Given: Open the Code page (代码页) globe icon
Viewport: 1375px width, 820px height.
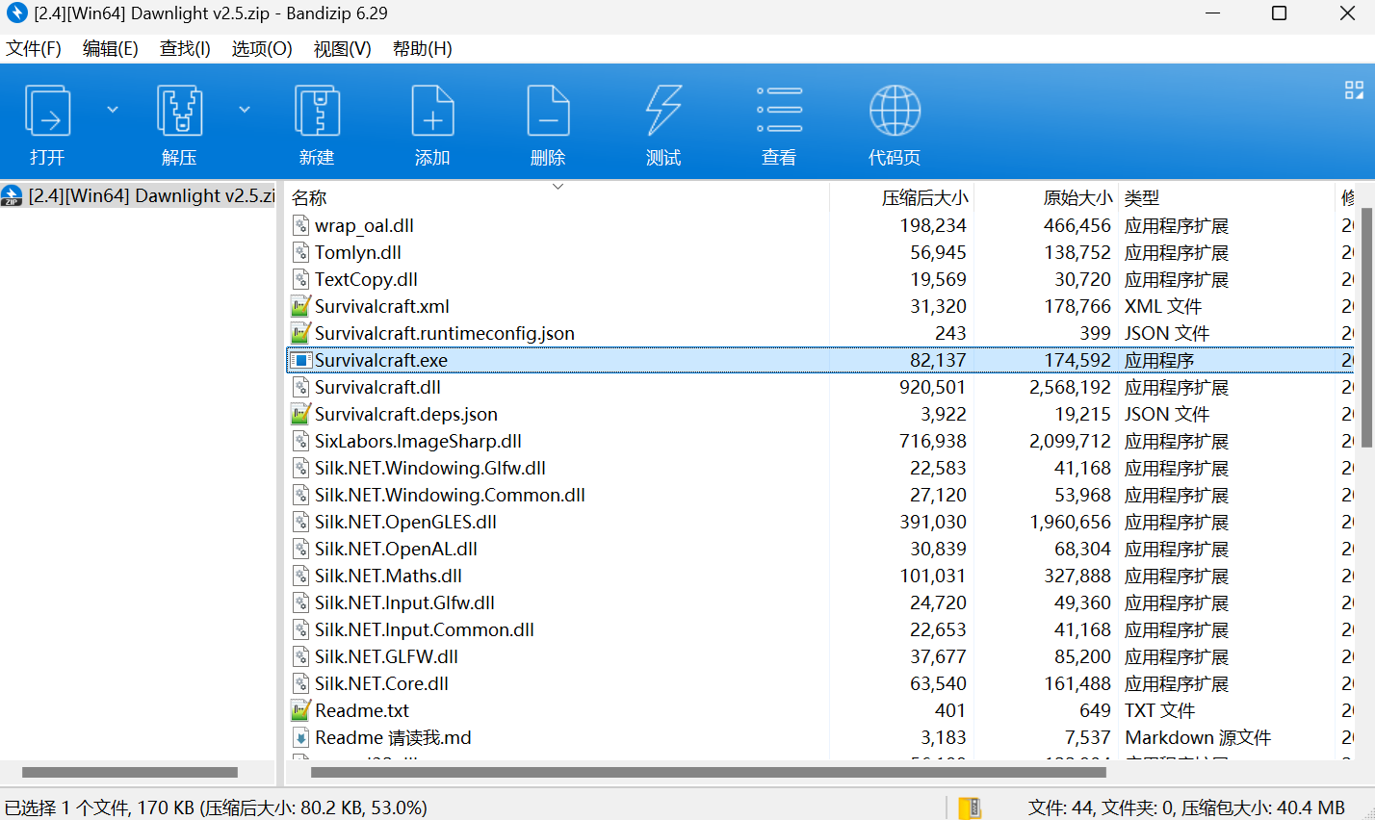Looking at the screenshot, I should [x=895, y=112].
